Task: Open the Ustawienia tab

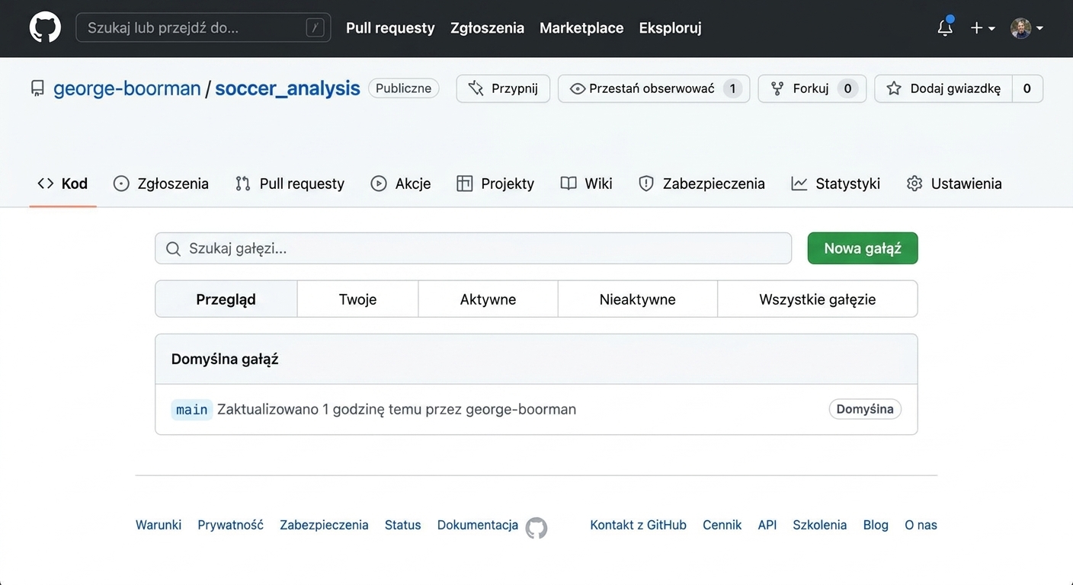Action: pyautogui.click(x=954, y=184)
